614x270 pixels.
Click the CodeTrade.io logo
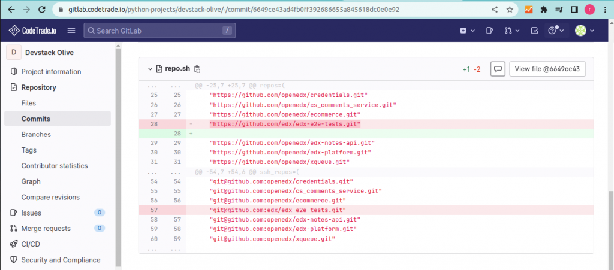tap(32, 31)
